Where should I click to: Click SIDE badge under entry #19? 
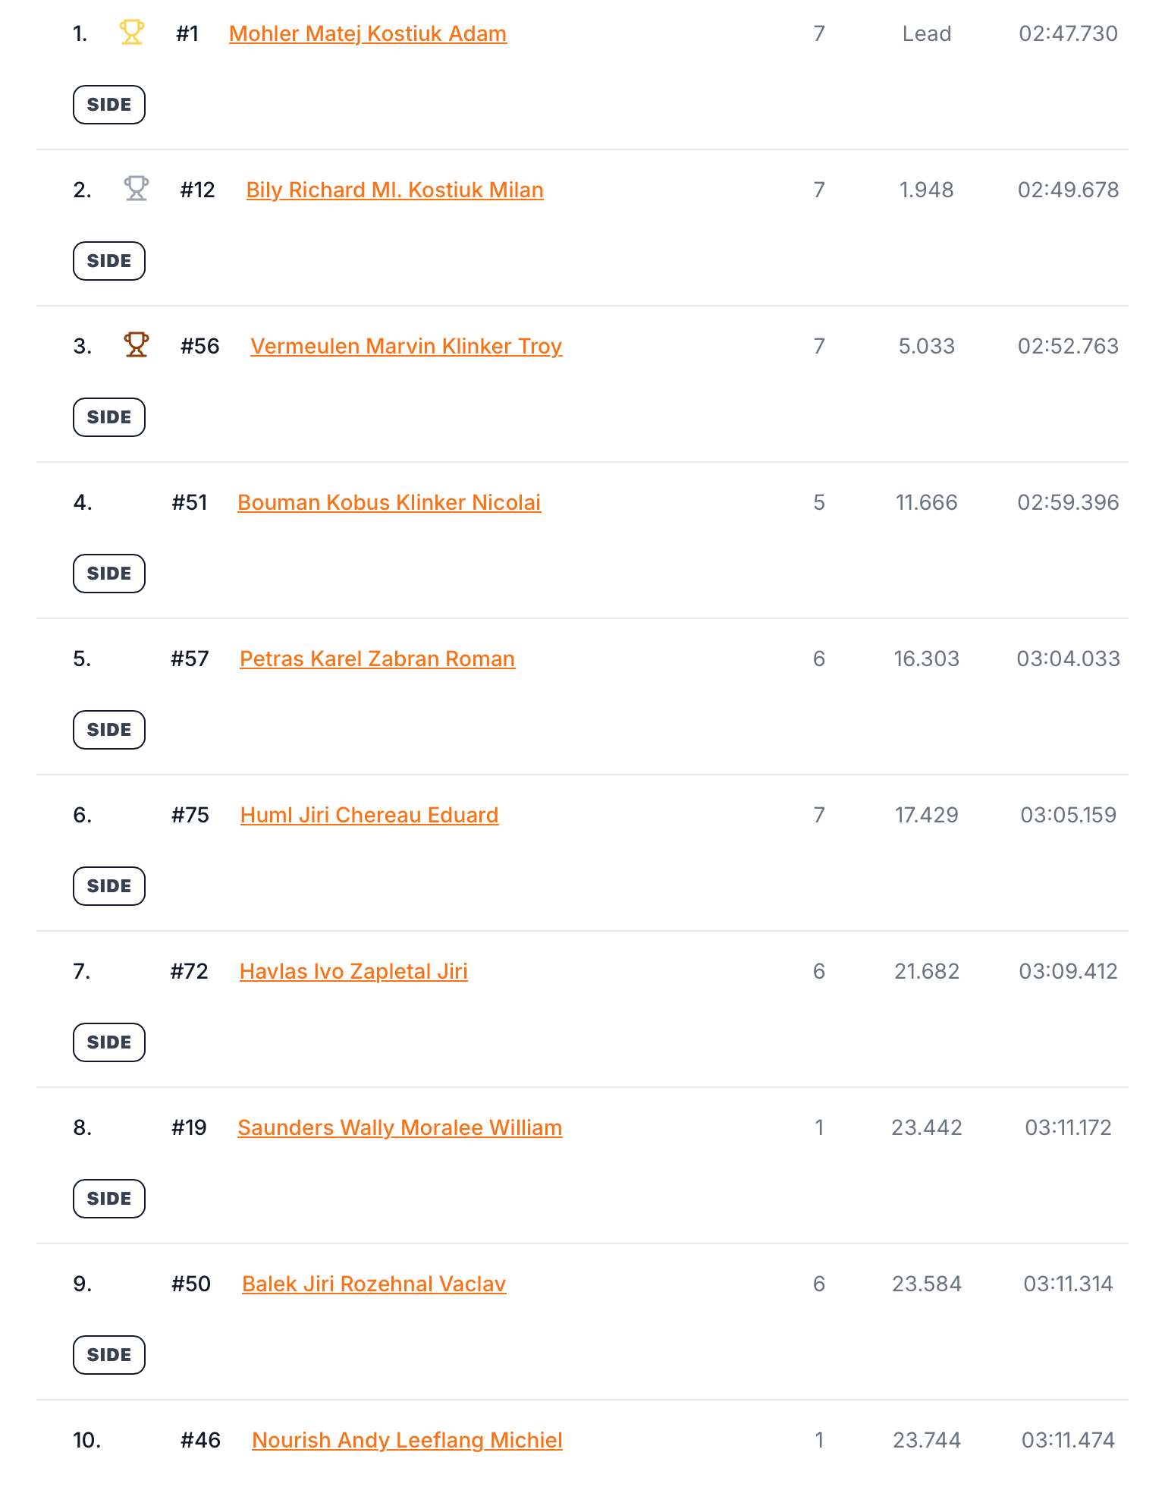109,1199
